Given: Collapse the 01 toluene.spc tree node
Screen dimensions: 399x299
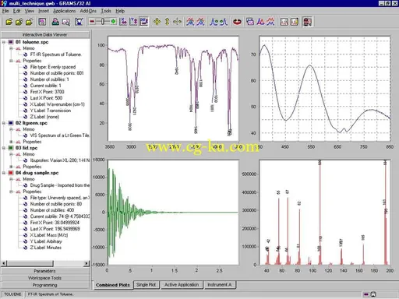Looking at the screenshot, I should tap(4, 42).
